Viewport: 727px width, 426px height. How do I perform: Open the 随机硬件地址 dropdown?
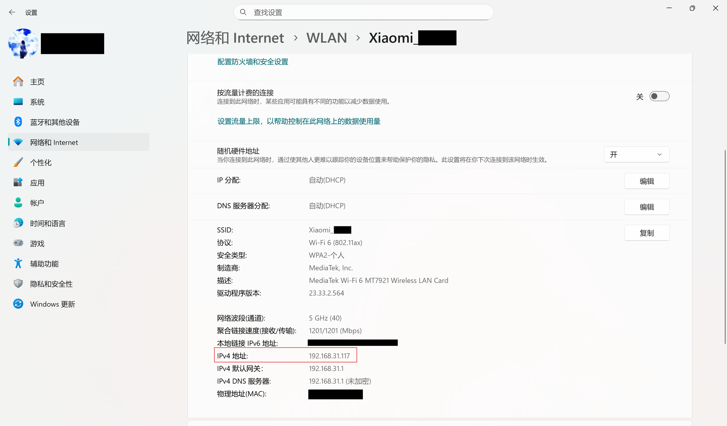click(636, 155)
